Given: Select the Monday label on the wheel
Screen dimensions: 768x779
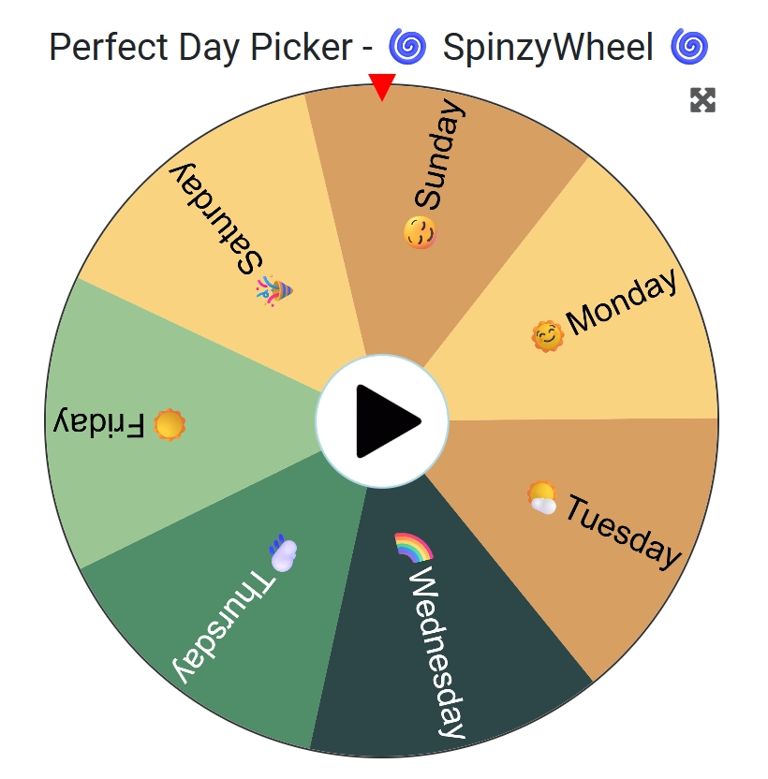Looking at the screenshot, I should point(622,301).
